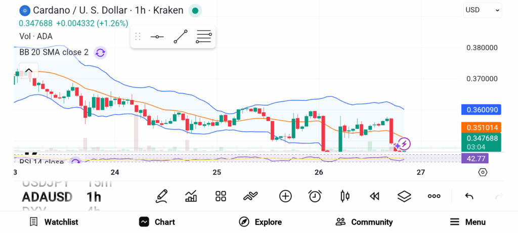
Task: Open the object tree layers icon
Action: click(x=404, y=196)
